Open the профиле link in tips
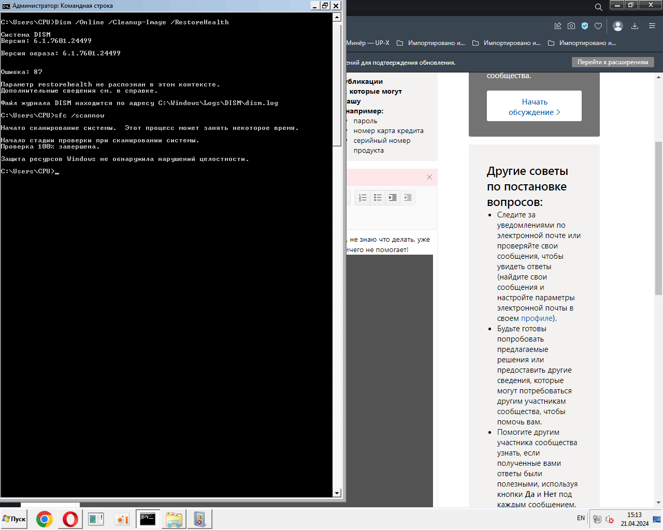The image size is (663, 530). [x=537, y=318]
